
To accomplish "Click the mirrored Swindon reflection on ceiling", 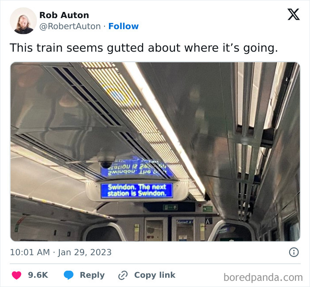I will 136,168.
